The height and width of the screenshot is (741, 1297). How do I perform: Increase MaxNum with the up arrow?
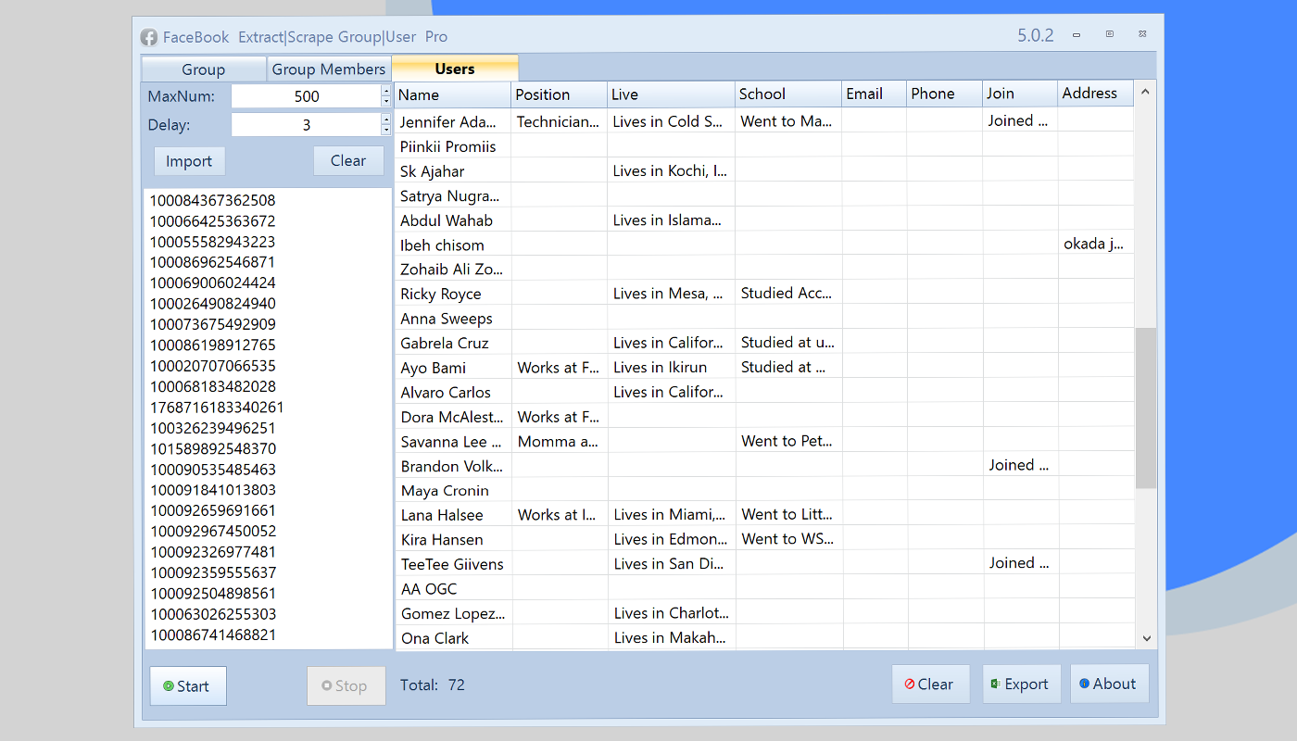tap(386, 91)
